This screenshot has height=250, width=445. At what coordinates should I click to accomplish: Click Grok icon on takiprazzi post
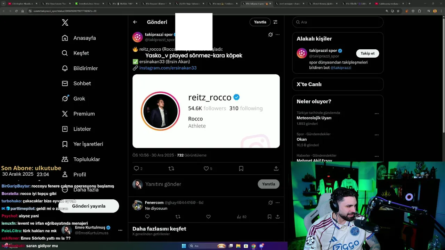[x=270, y=35]
